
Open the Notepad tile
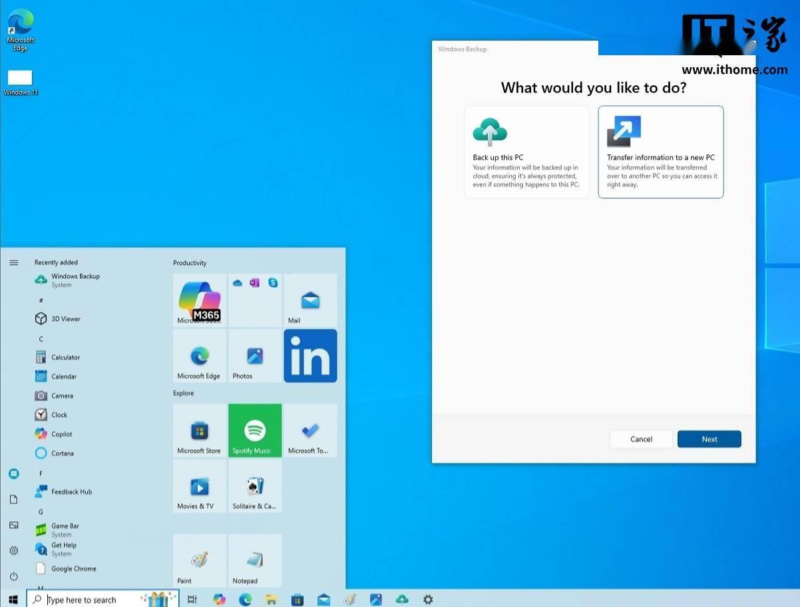(255, 560)
